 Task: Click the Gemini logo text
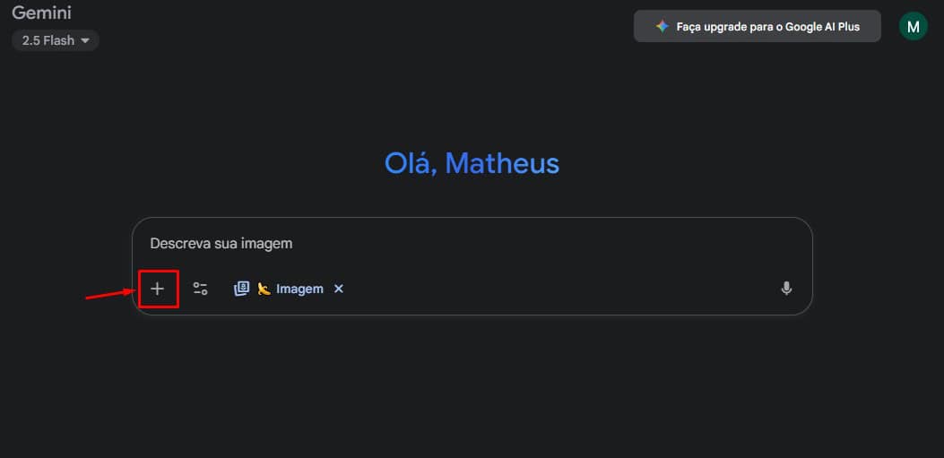tap(41, 13)
